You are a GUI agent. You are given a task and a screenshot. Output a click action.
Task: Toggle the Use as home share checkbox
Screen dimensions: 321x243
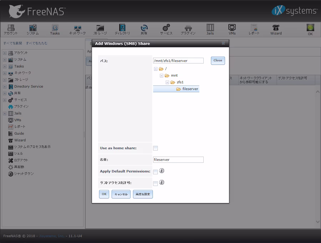pos(156,148)
